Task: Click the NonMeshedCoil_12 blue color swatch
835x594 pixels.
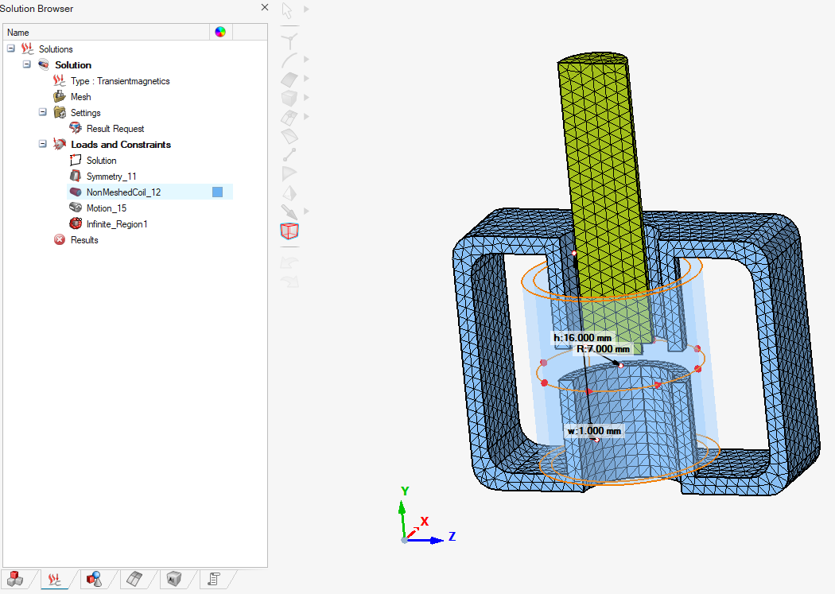Action: (217, 192)
